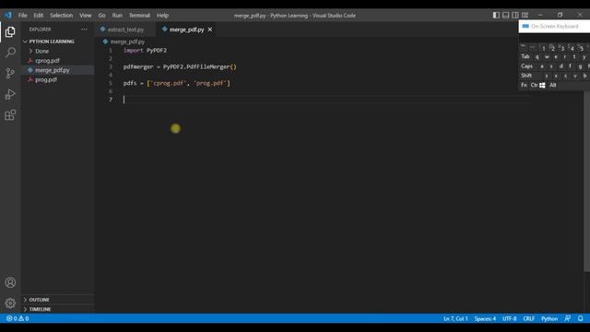Click the VS Code logo icon
This screenshot has width=590, height=332.
pyautogui.click(x=8, y=16)
